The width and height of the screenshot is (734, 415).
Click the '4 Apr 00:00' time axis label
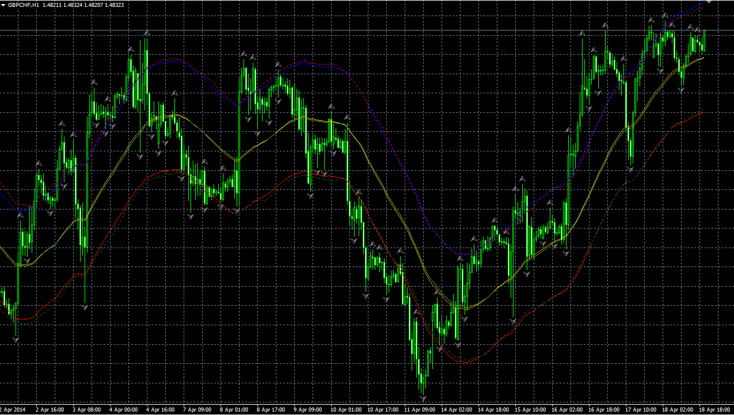pos(123,410)
